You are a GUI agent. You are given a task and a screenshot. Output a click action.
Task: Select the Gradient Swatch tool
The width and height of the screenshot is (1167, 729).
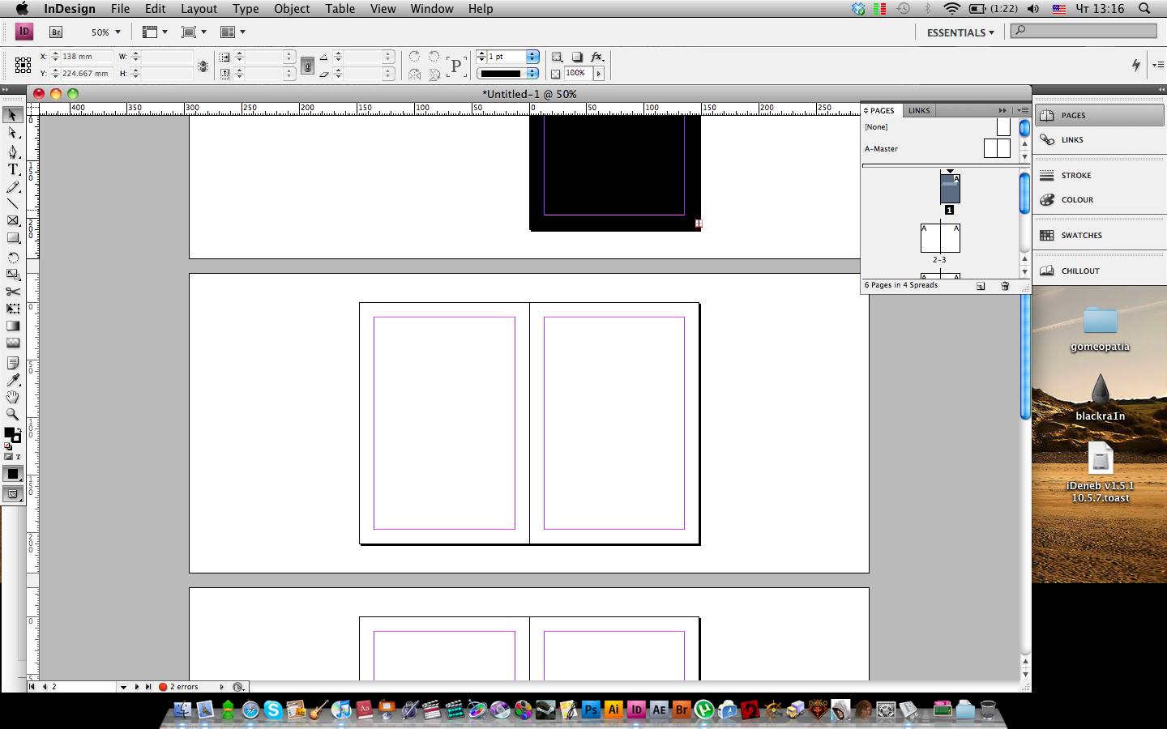click(12, 326)
